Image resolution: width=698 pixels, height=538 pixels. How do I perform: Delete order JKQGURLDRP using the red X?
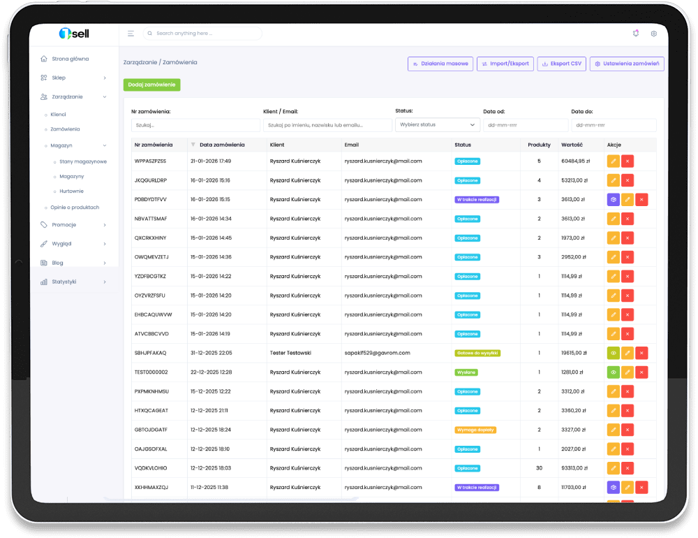628,180
